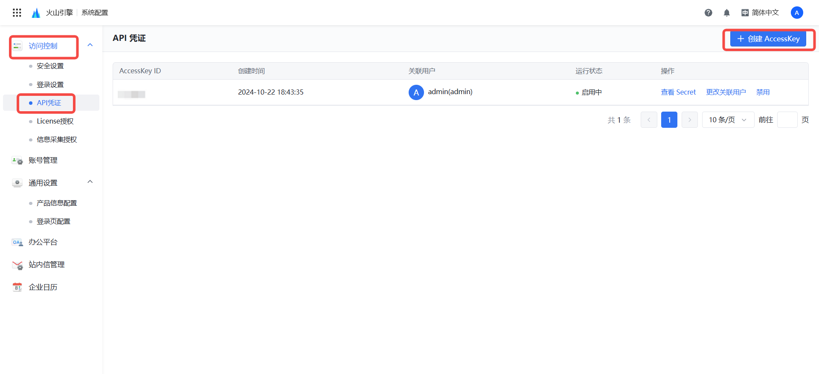Open 产品信息配置 in sidebar
This screenshot has height=374, width=819.
tap(57, 203)
